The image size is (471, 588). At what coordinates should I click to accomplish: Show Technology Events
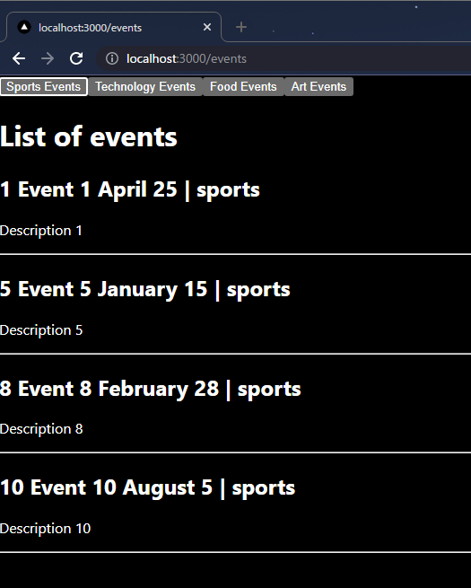click(x=145, y=86)
